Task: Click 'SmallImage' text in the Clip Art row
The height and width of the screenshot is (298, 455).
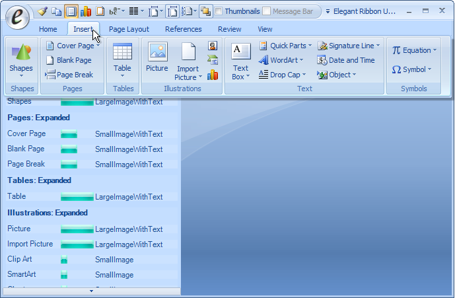Action: tap(114, 260)
